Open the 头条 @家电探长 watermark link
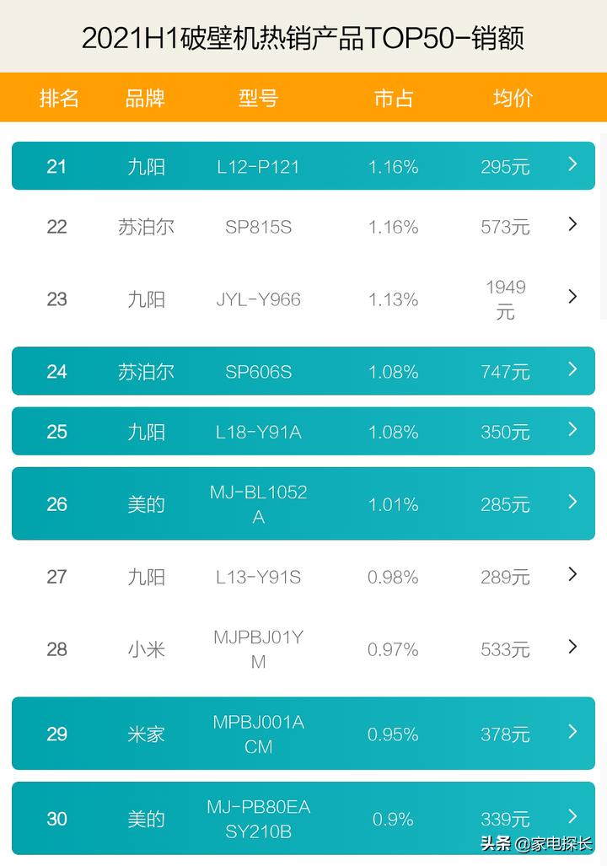 (536, 844)
